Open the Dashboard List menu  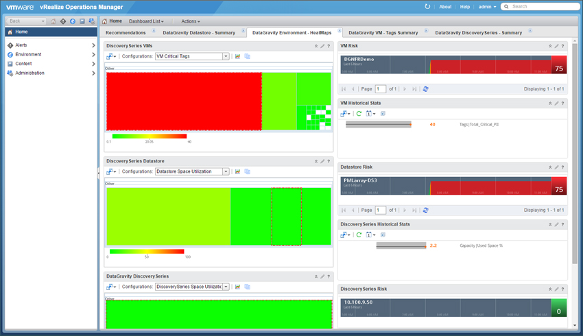tap(146, 21)
